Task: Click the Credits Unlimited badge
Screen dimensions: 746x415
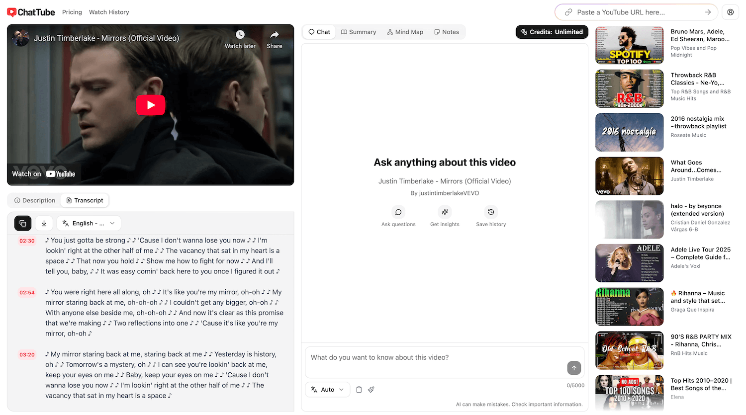Action: (552, 32)
